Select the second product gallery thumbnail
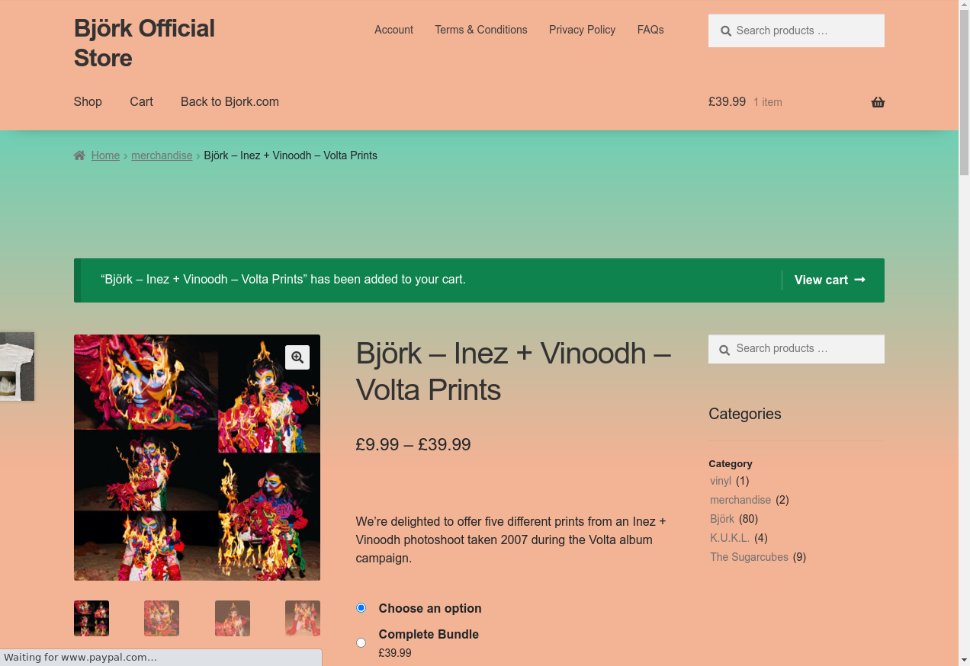970x666 pixels. pyautogui.click(x=162, y=618)
